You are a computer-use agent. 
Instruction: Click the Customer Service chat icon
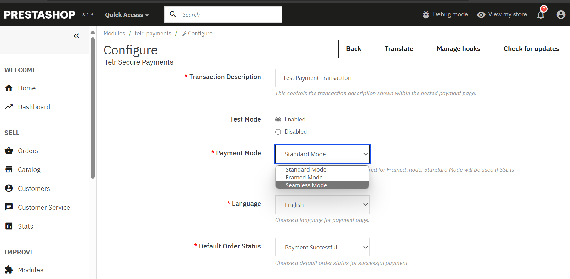(x=9, y=207)
